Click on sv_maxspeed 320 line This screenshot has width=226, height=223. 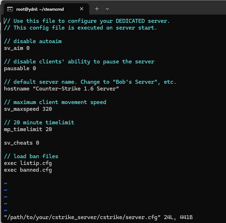[28, 109]
